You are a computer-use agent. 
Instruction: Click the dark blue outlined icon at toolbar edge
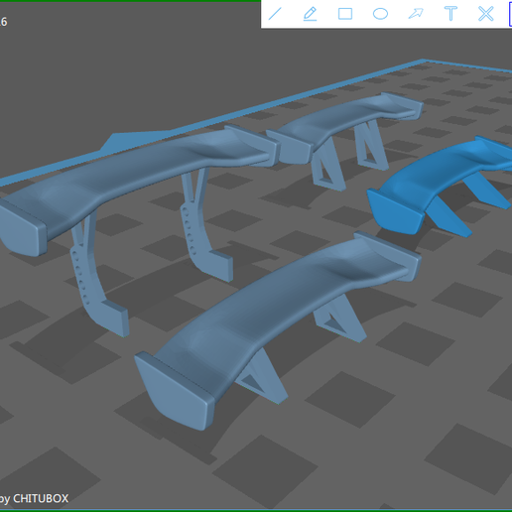coord(510,14)
